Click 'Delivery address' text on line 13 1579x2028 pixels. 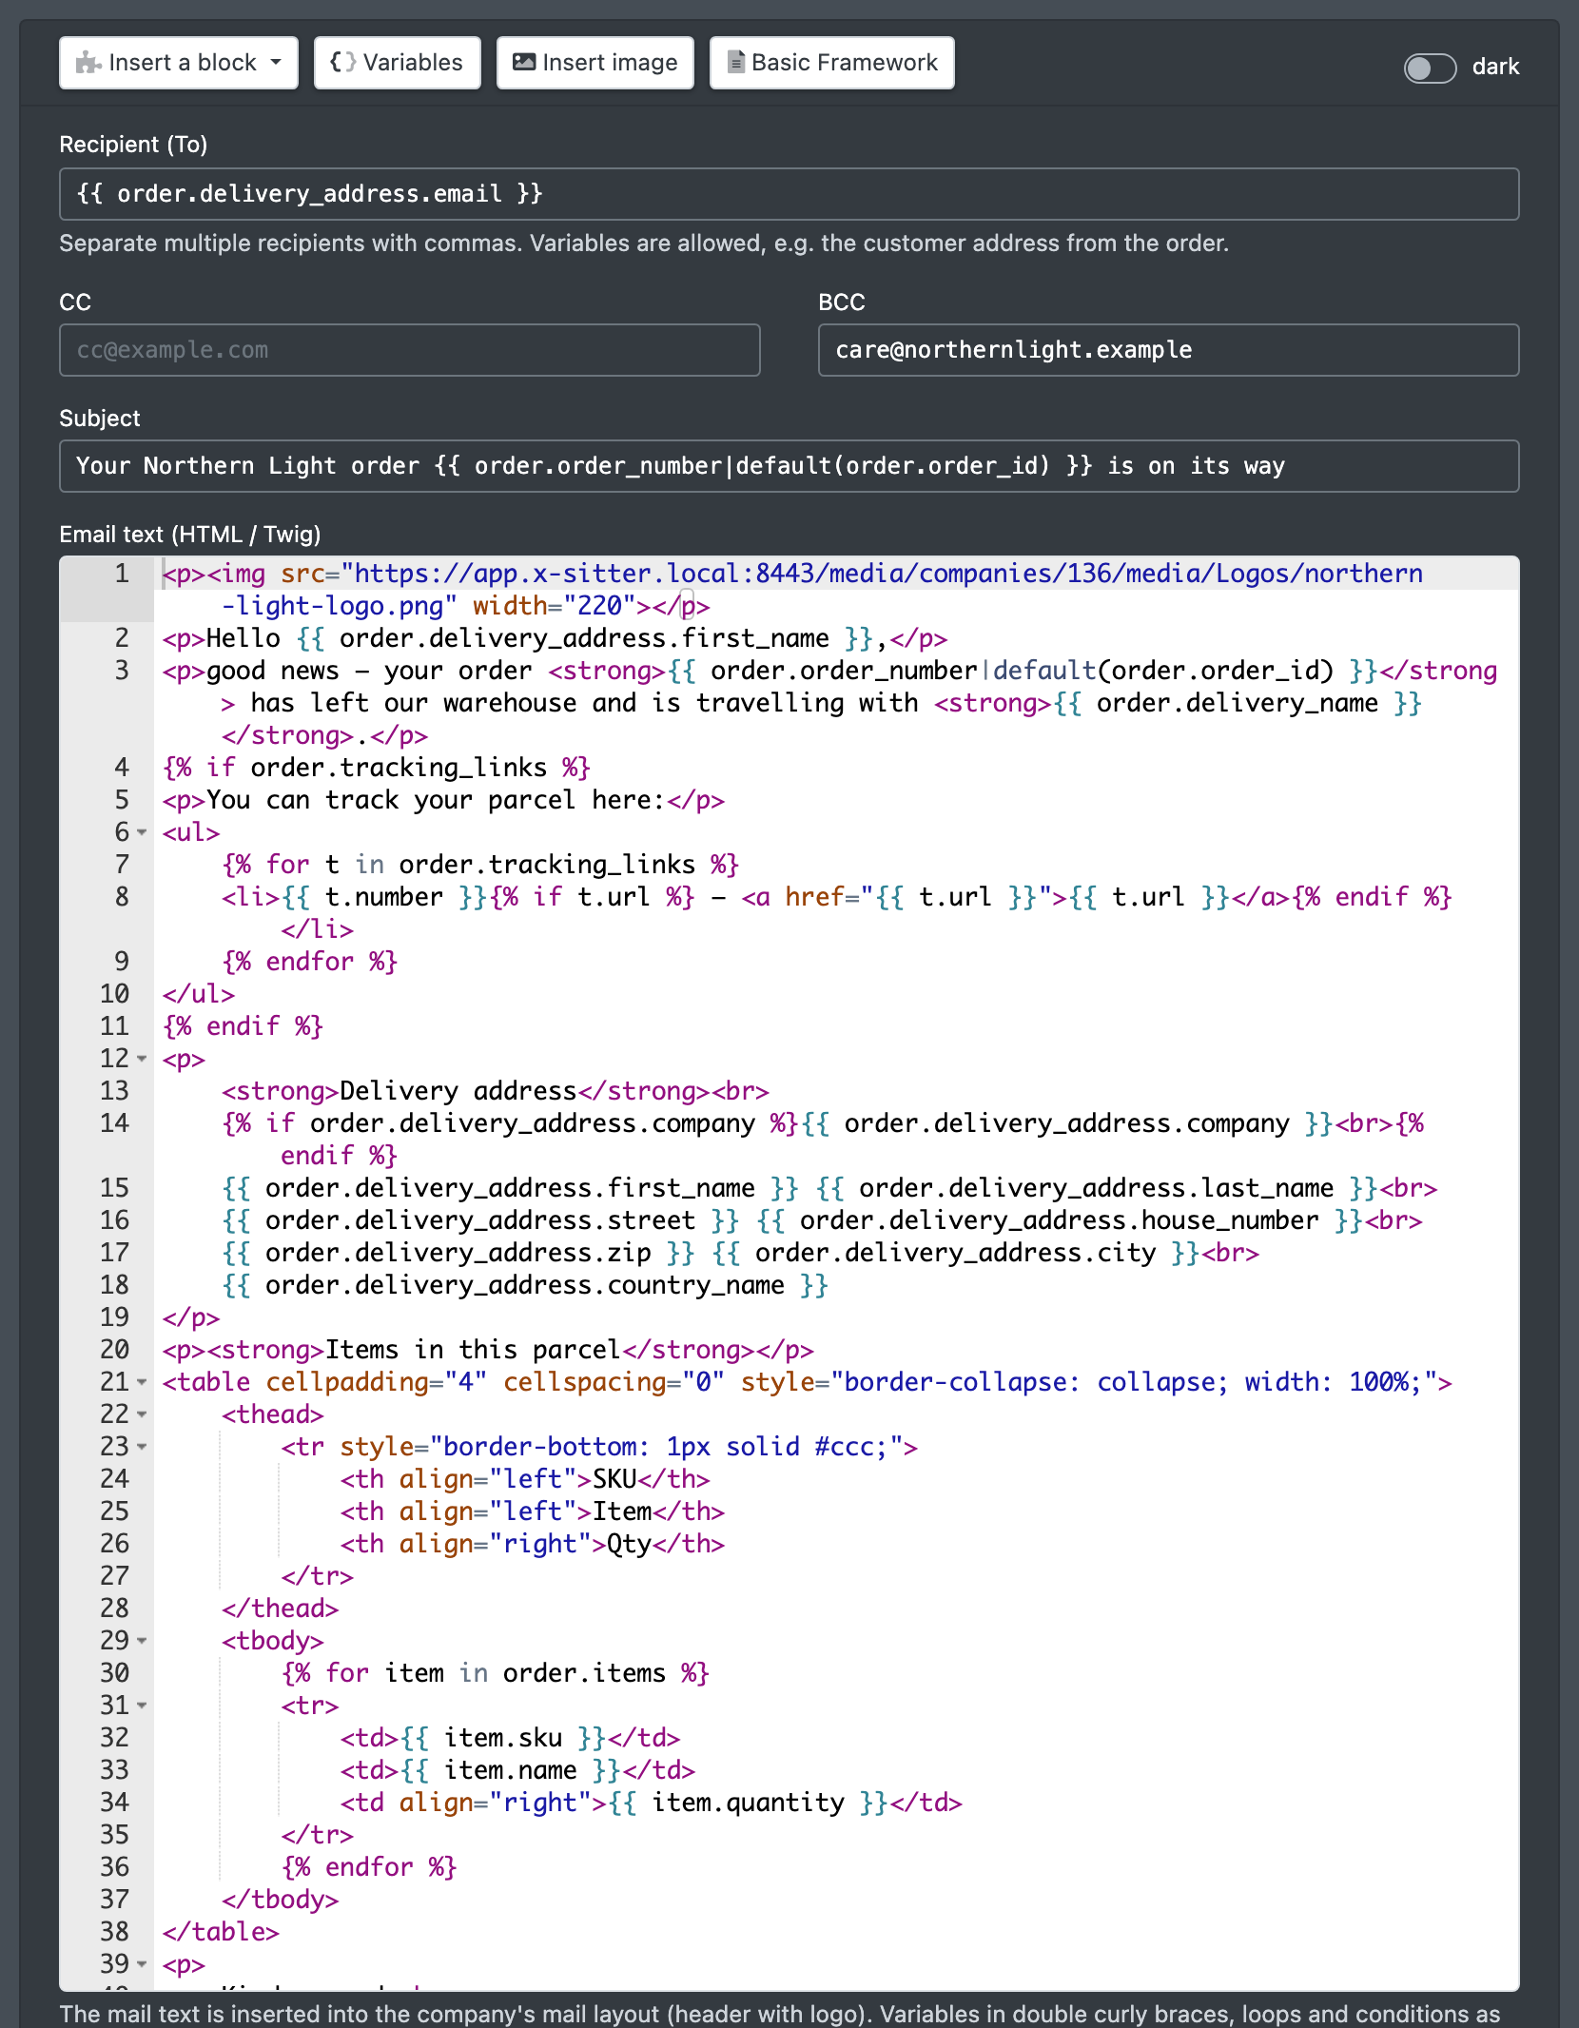click(458, 1091)
